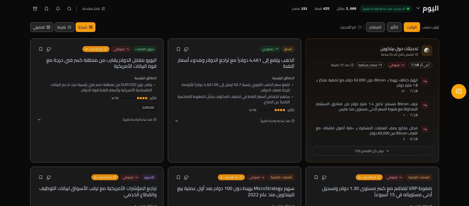This screenshot has width=469, height=206.
Task: Click هبوطي tag on XRP card
Action: 395,177
